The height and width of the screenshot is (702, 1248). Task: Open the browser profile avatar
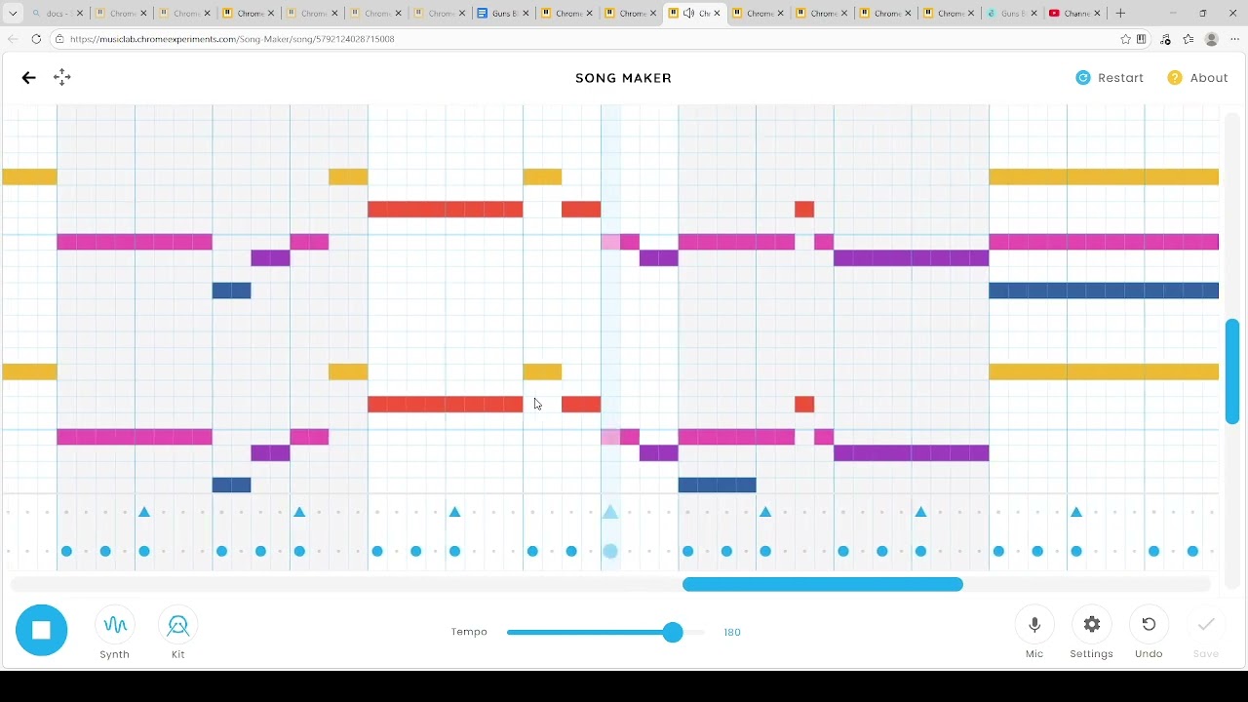tap(1212, 39)
